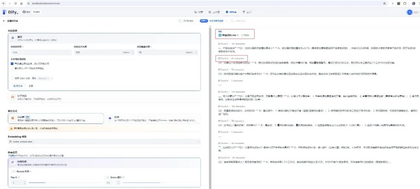This screenshot has width=420, height=189.
Task: Click help icon next to Top K
Action: tap(19, 177)
